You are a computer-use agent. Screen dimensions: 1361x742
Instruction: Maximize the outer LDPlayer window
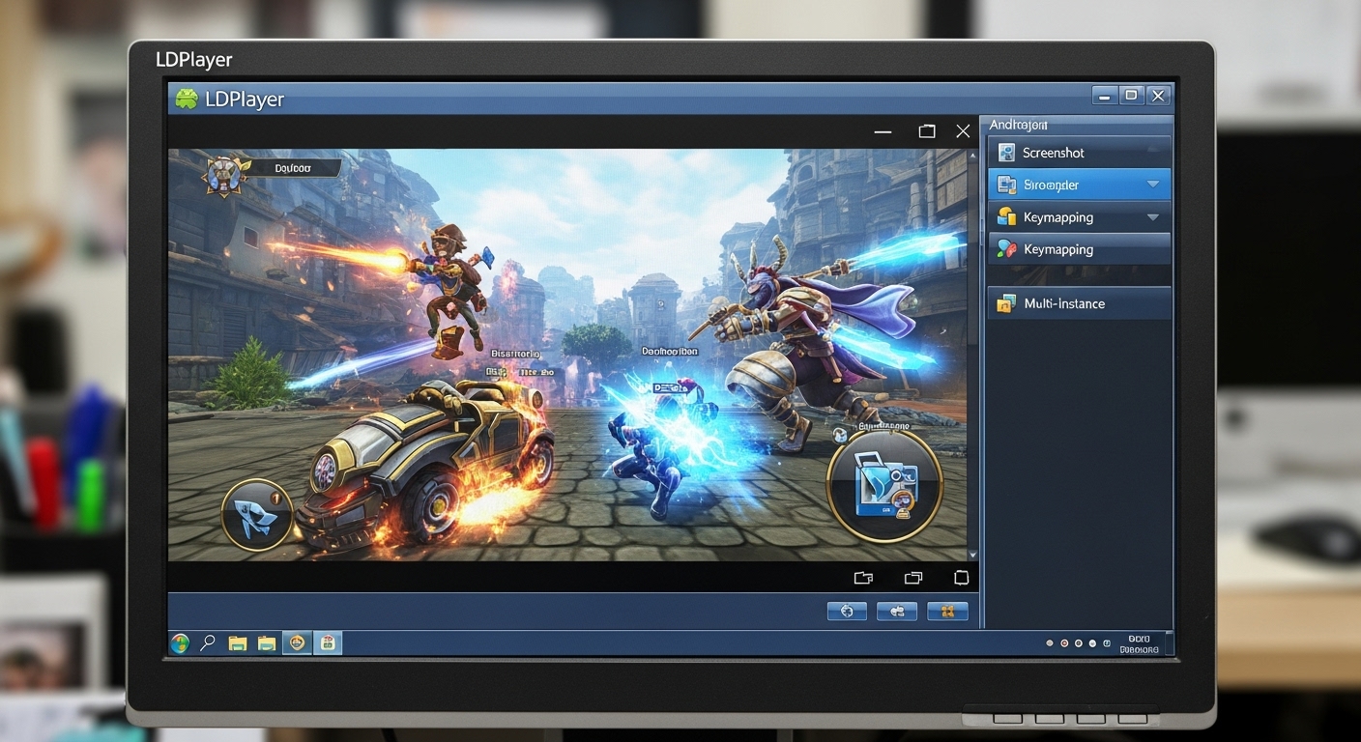coord(1131,96)
